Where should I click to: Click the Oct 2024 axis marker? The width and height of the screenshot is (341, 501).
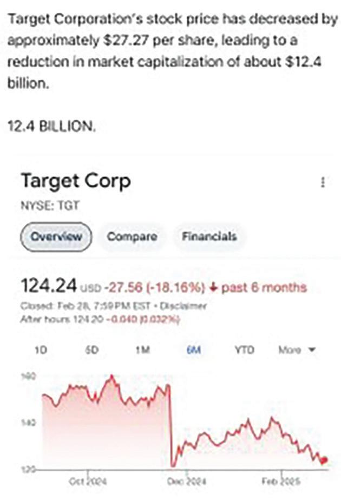[88, 481]
